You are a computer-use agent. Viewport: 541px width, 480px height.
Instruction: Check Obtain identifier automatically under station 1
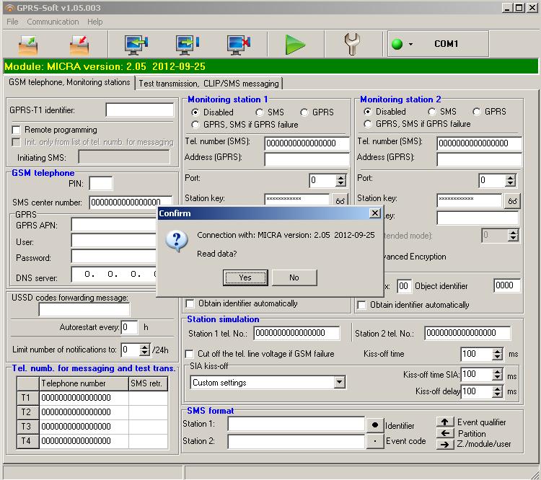coord(190,303)
